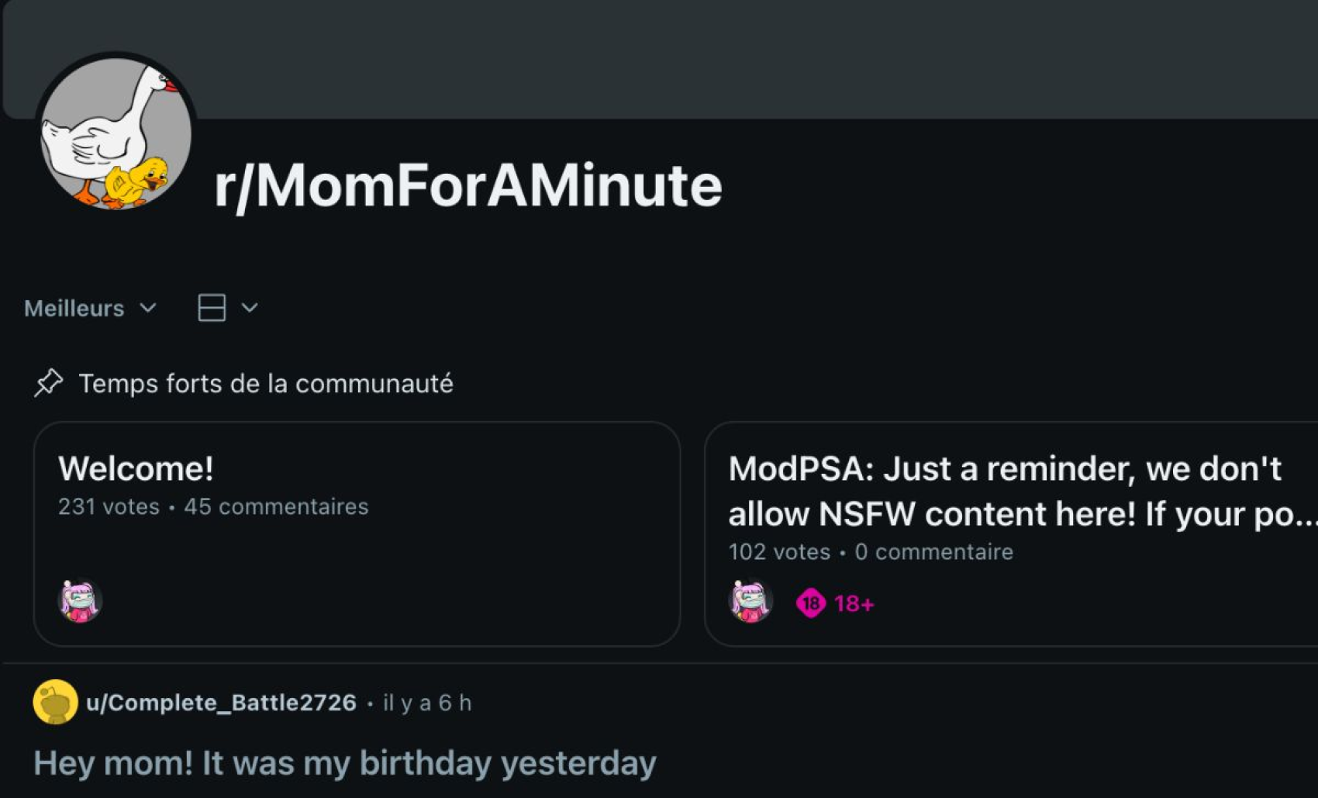Click the pink 18+ badge icon
This screenshot has width=1318, height=798.
811,603
